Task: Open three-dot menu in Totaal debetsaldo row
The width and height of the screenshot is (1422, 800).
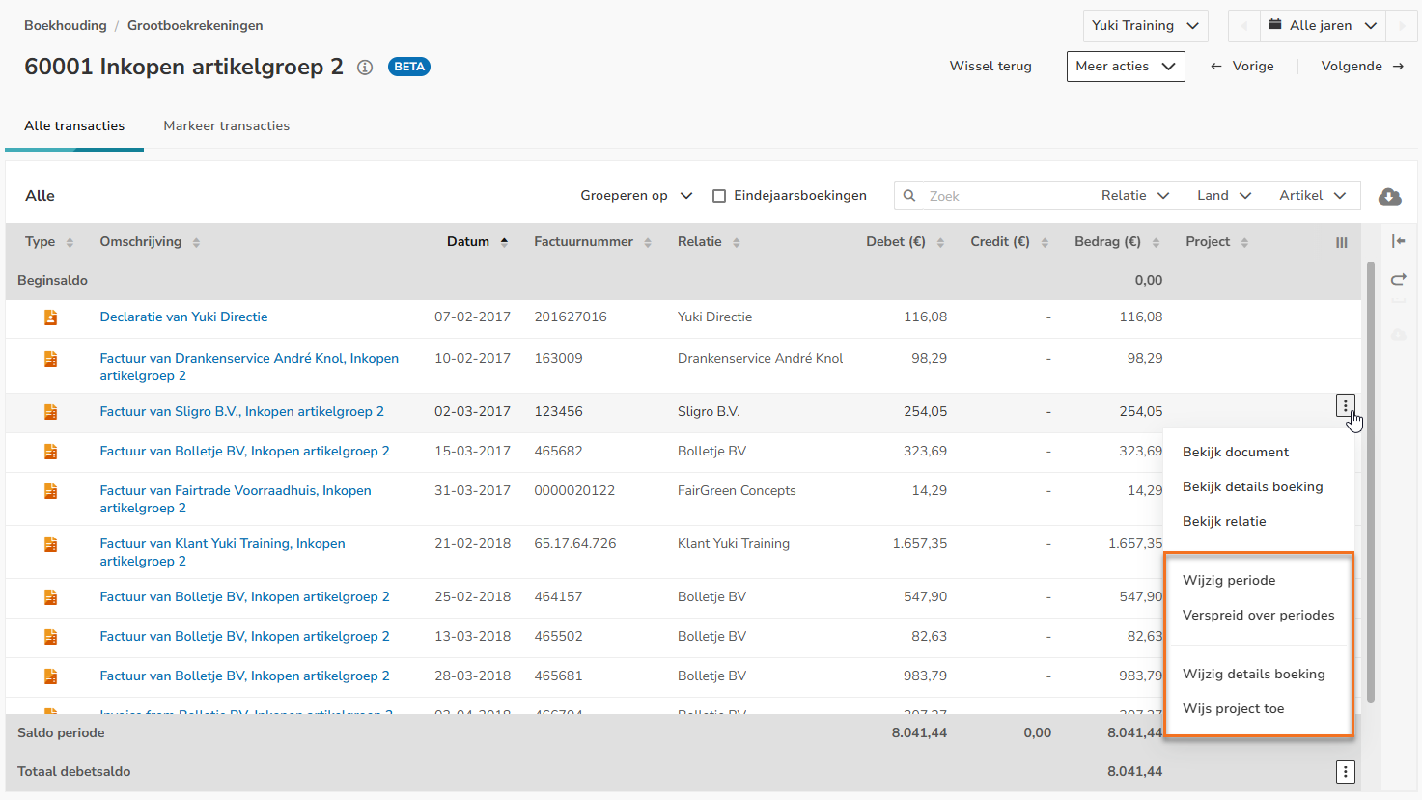Action: (1345, 772)
